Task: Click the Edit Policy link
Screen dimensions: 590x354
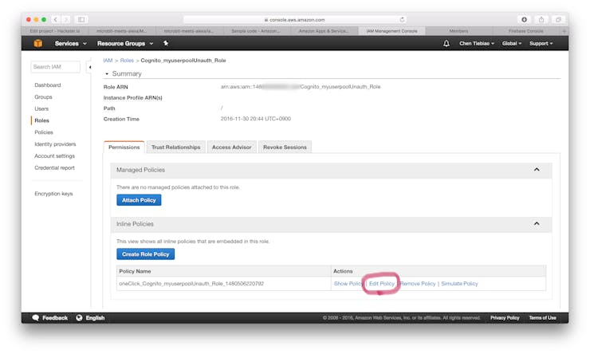Action: coord(382,284)
